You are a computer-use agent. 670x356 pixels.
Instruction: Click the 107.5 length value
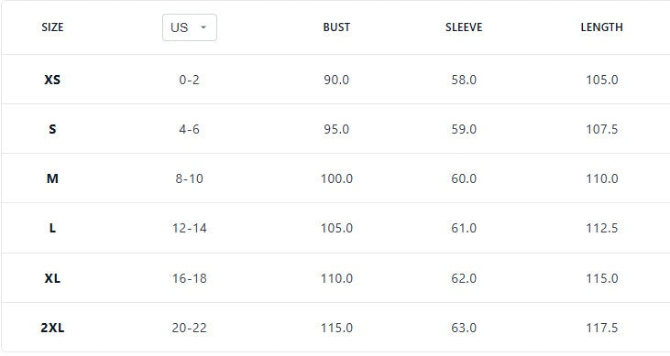(x=601, y=129)
